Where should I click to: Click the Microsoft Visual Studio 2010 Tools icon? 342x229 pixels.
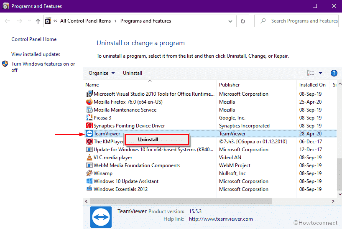coord(89,94)
